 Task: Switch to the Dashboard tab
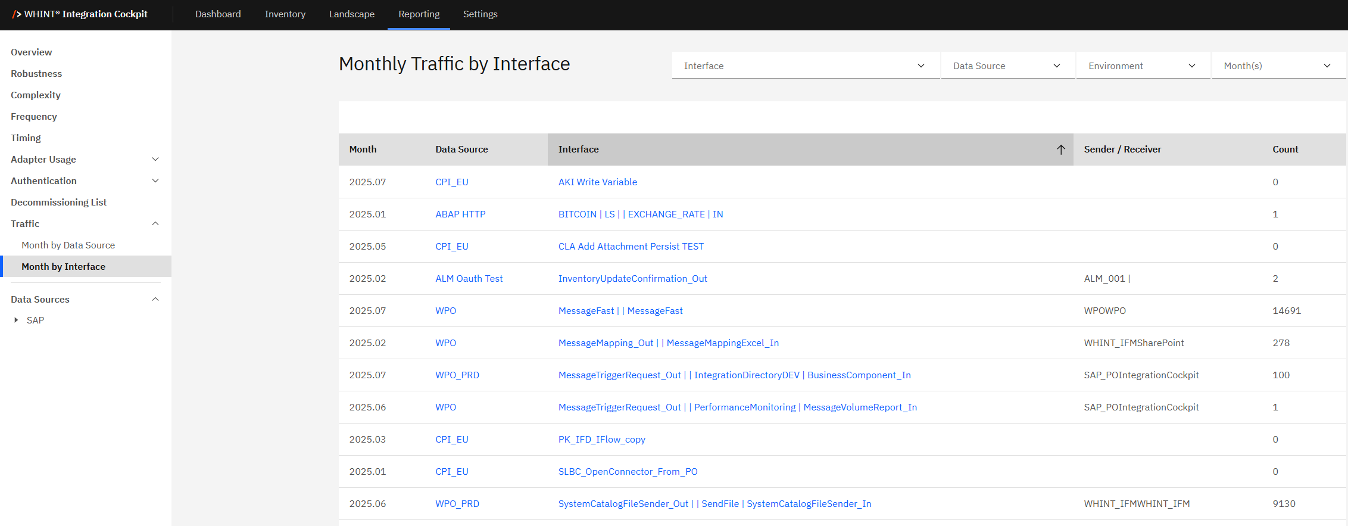218,14
